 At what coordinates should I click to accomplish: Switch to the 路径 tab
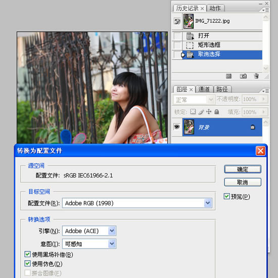(x=222, y=89)
